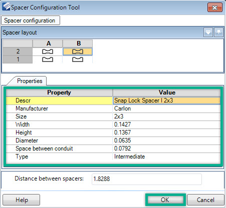Select highlighted spacer icon in cell B2
226x208 pixels.
(78, 51)
